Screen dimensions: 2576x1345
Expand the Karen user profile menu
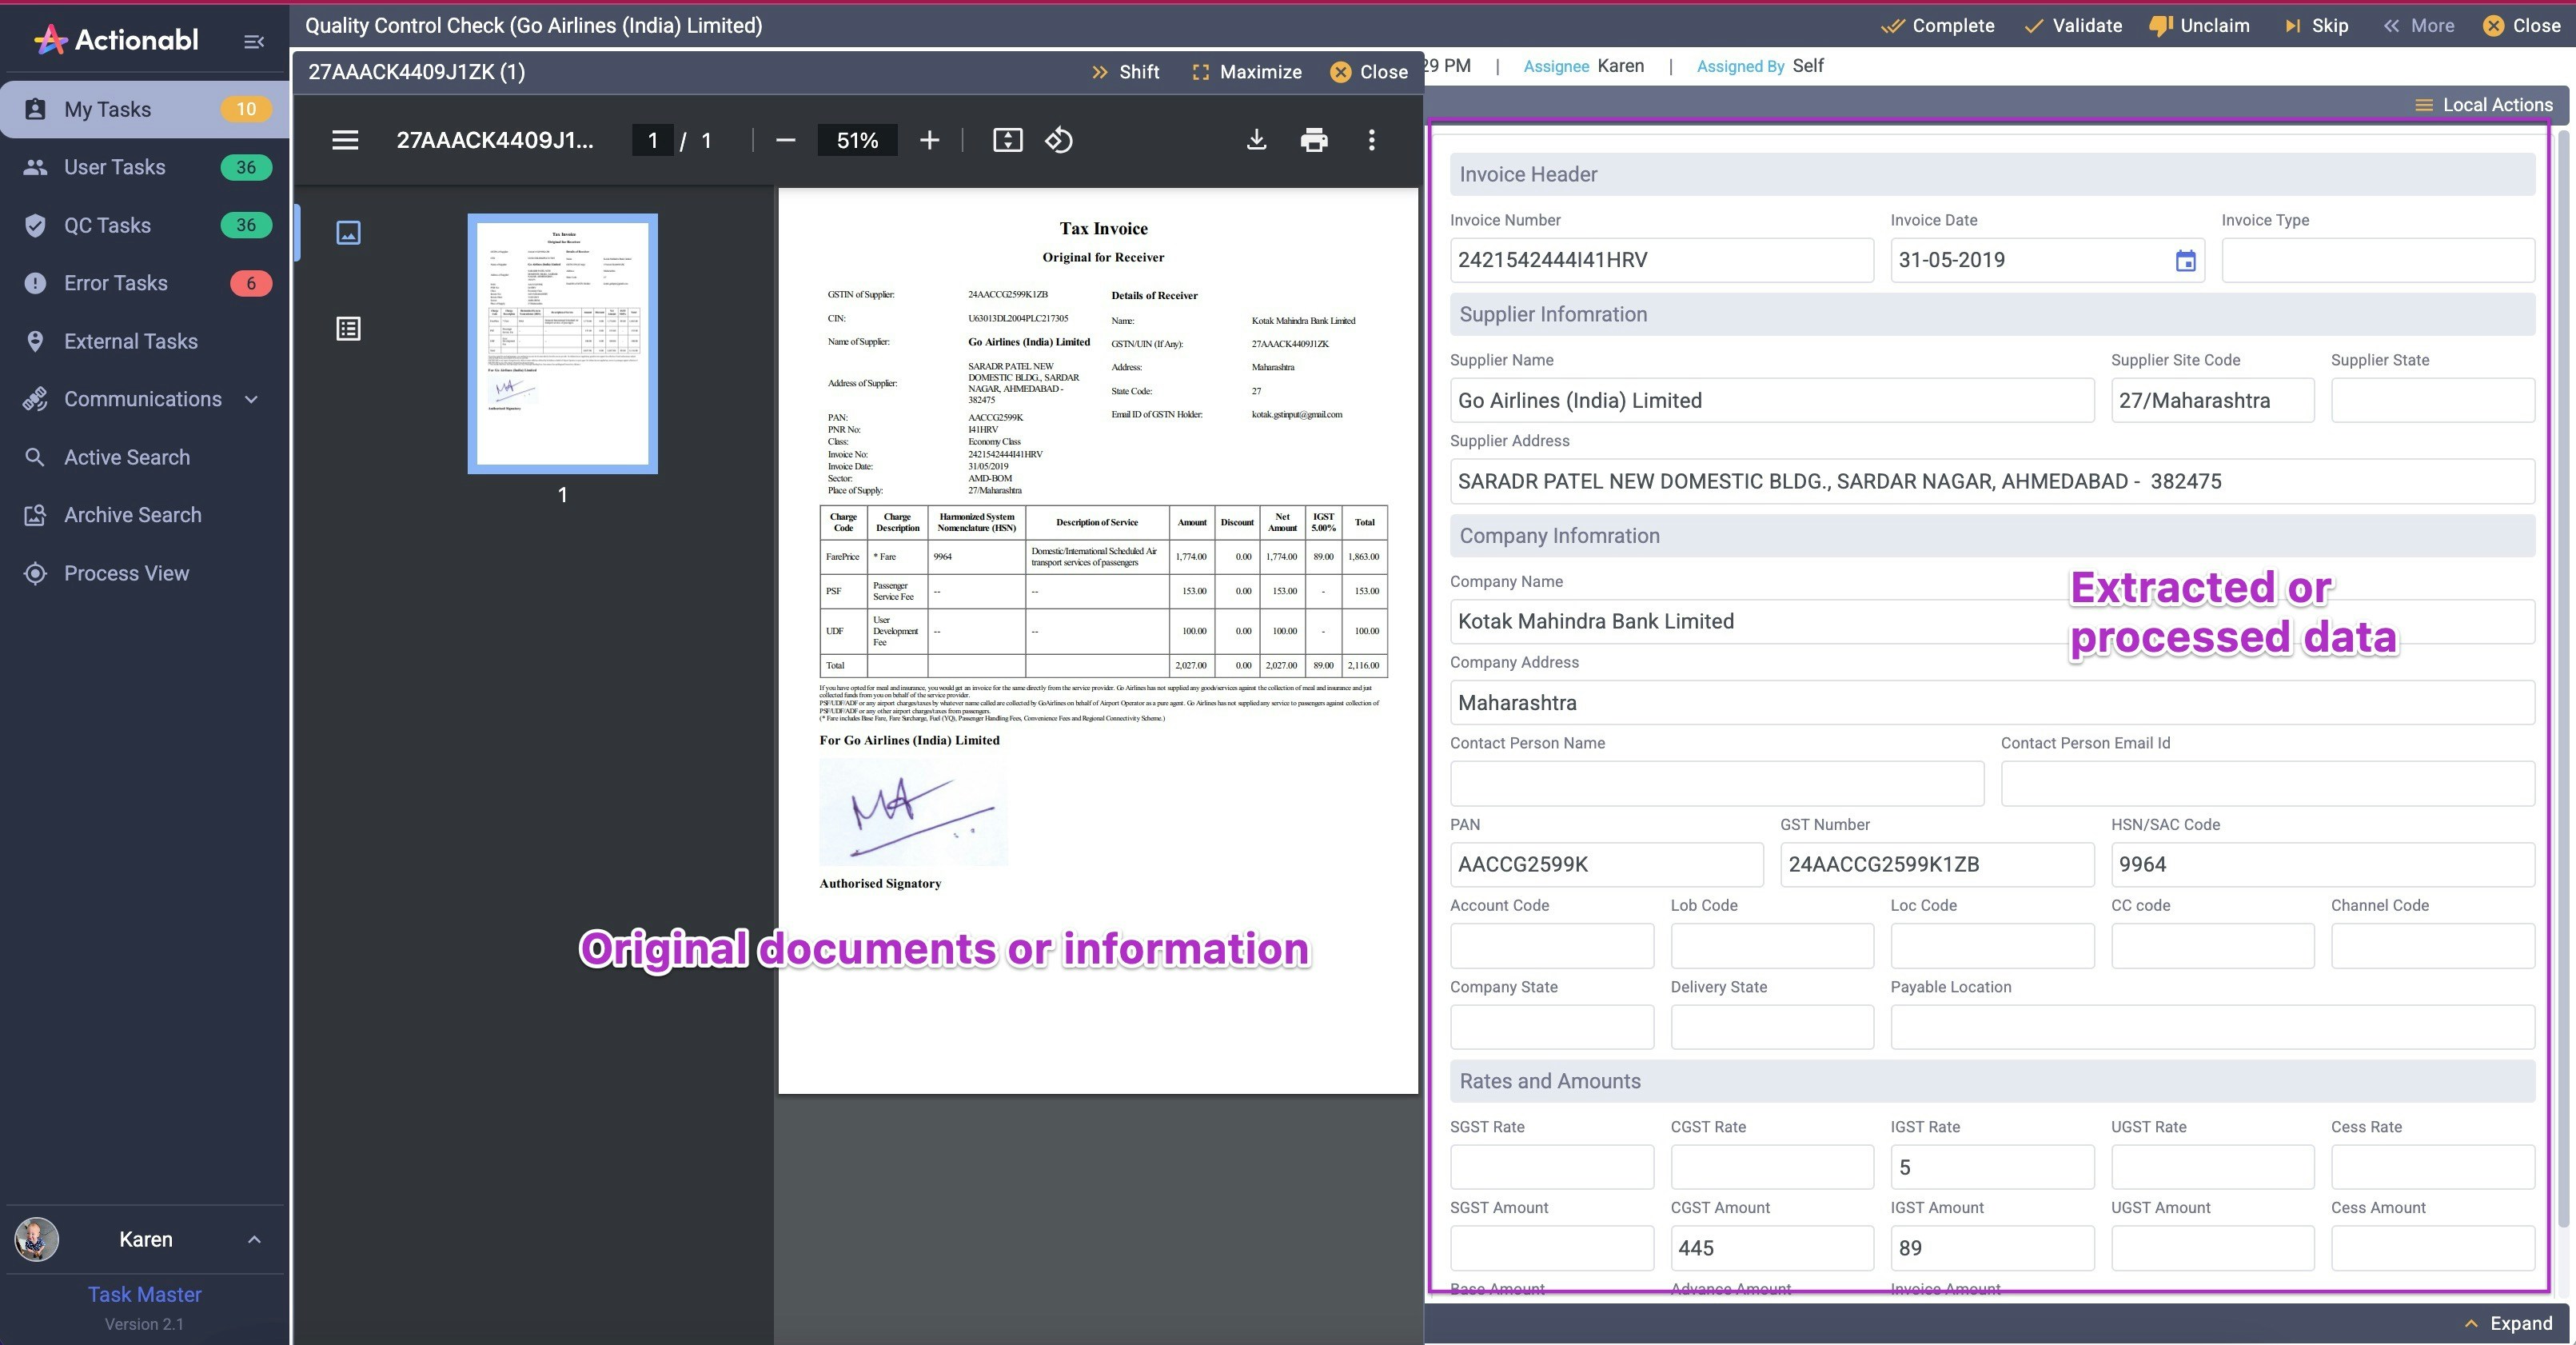tap(254, 1239)
